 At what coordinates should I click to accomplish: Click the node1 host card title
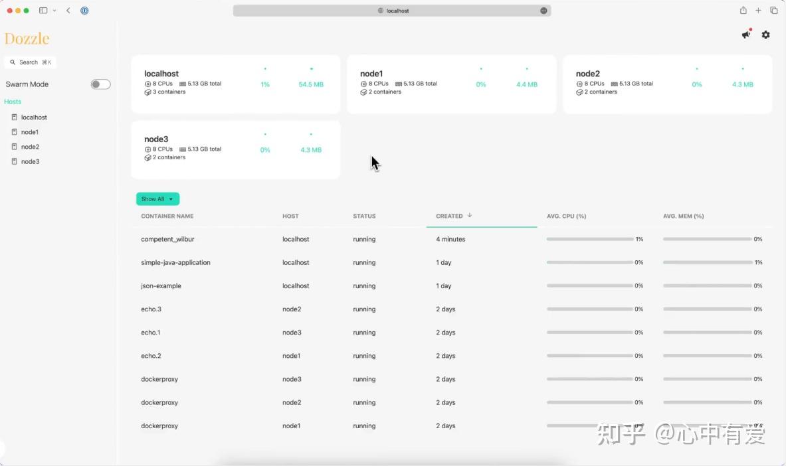click(371, 74)
